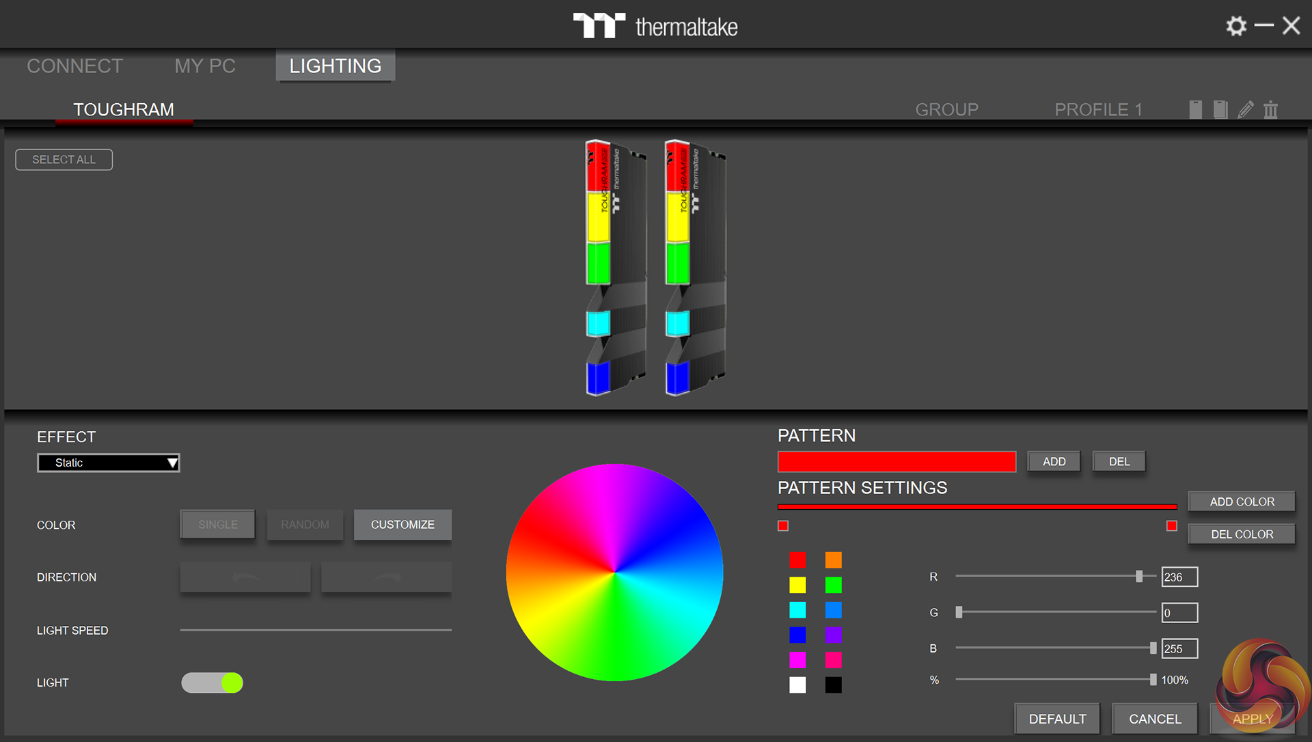Select the left direction arrow button
The image size is (1312, 742).
[x=245, y=577]
